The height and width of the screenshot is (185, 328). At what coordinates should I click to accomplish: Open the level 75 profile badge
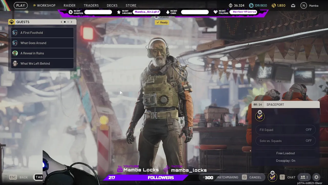304,6
